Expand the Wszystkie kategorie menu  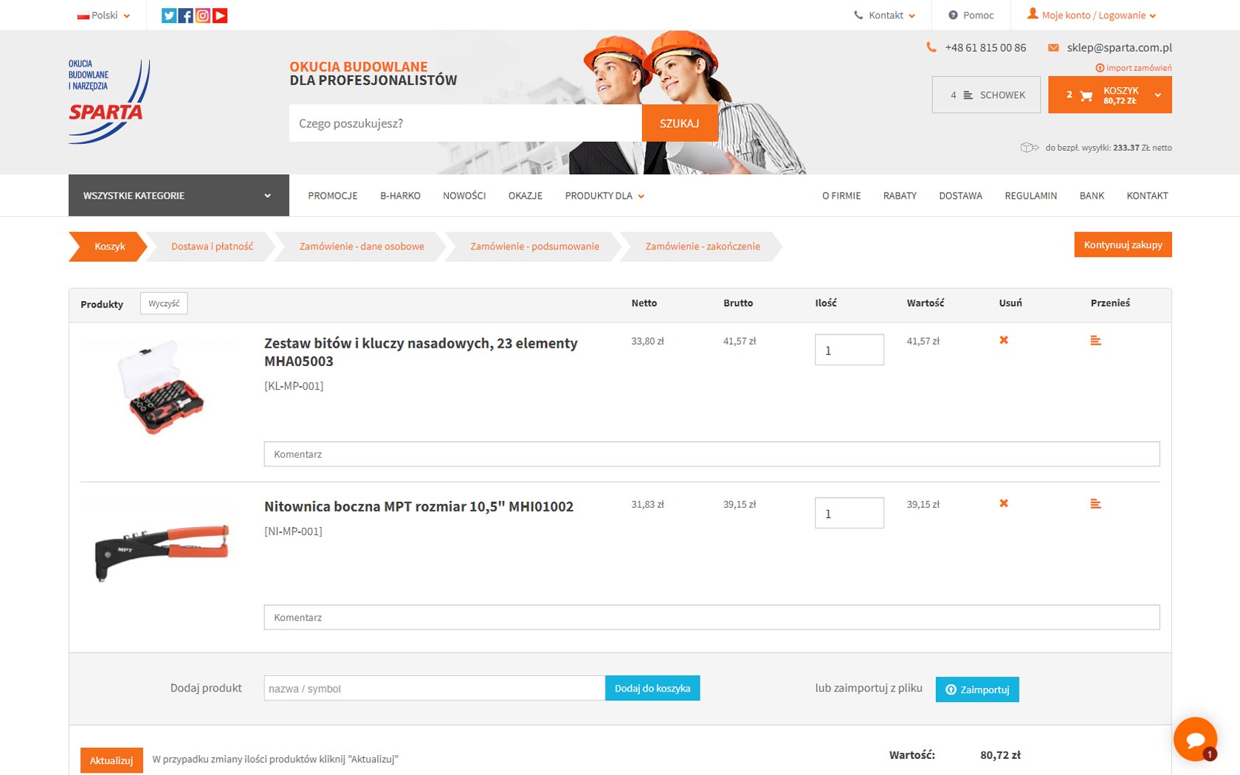pos(178,196)
